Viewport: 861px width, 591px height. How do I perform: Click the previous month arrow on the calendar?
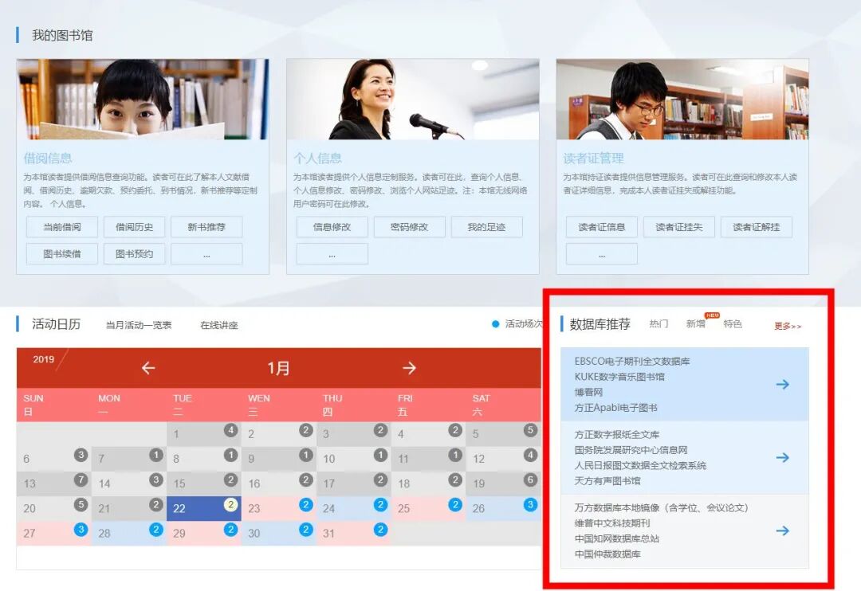[148, 368]
